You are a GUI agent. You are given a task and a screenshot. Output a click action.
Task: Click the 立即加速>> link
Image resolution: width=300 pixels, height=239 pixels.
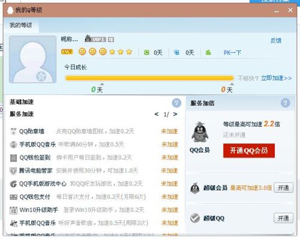276,78
